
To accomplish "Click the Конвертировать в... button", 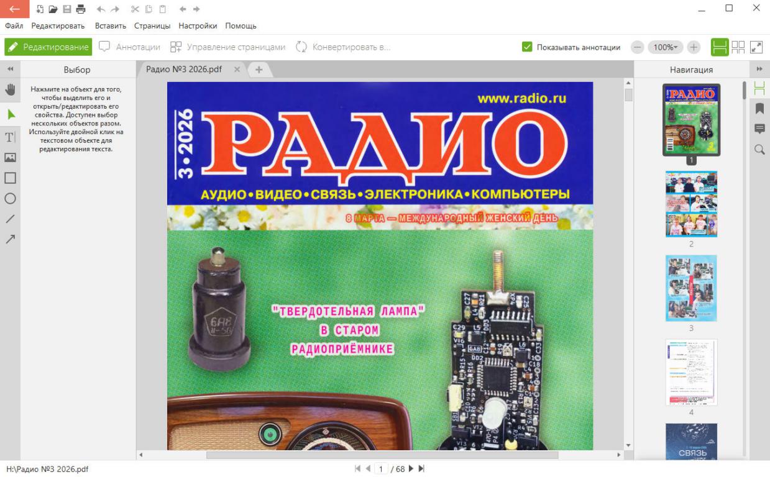I will click(343, 47).
